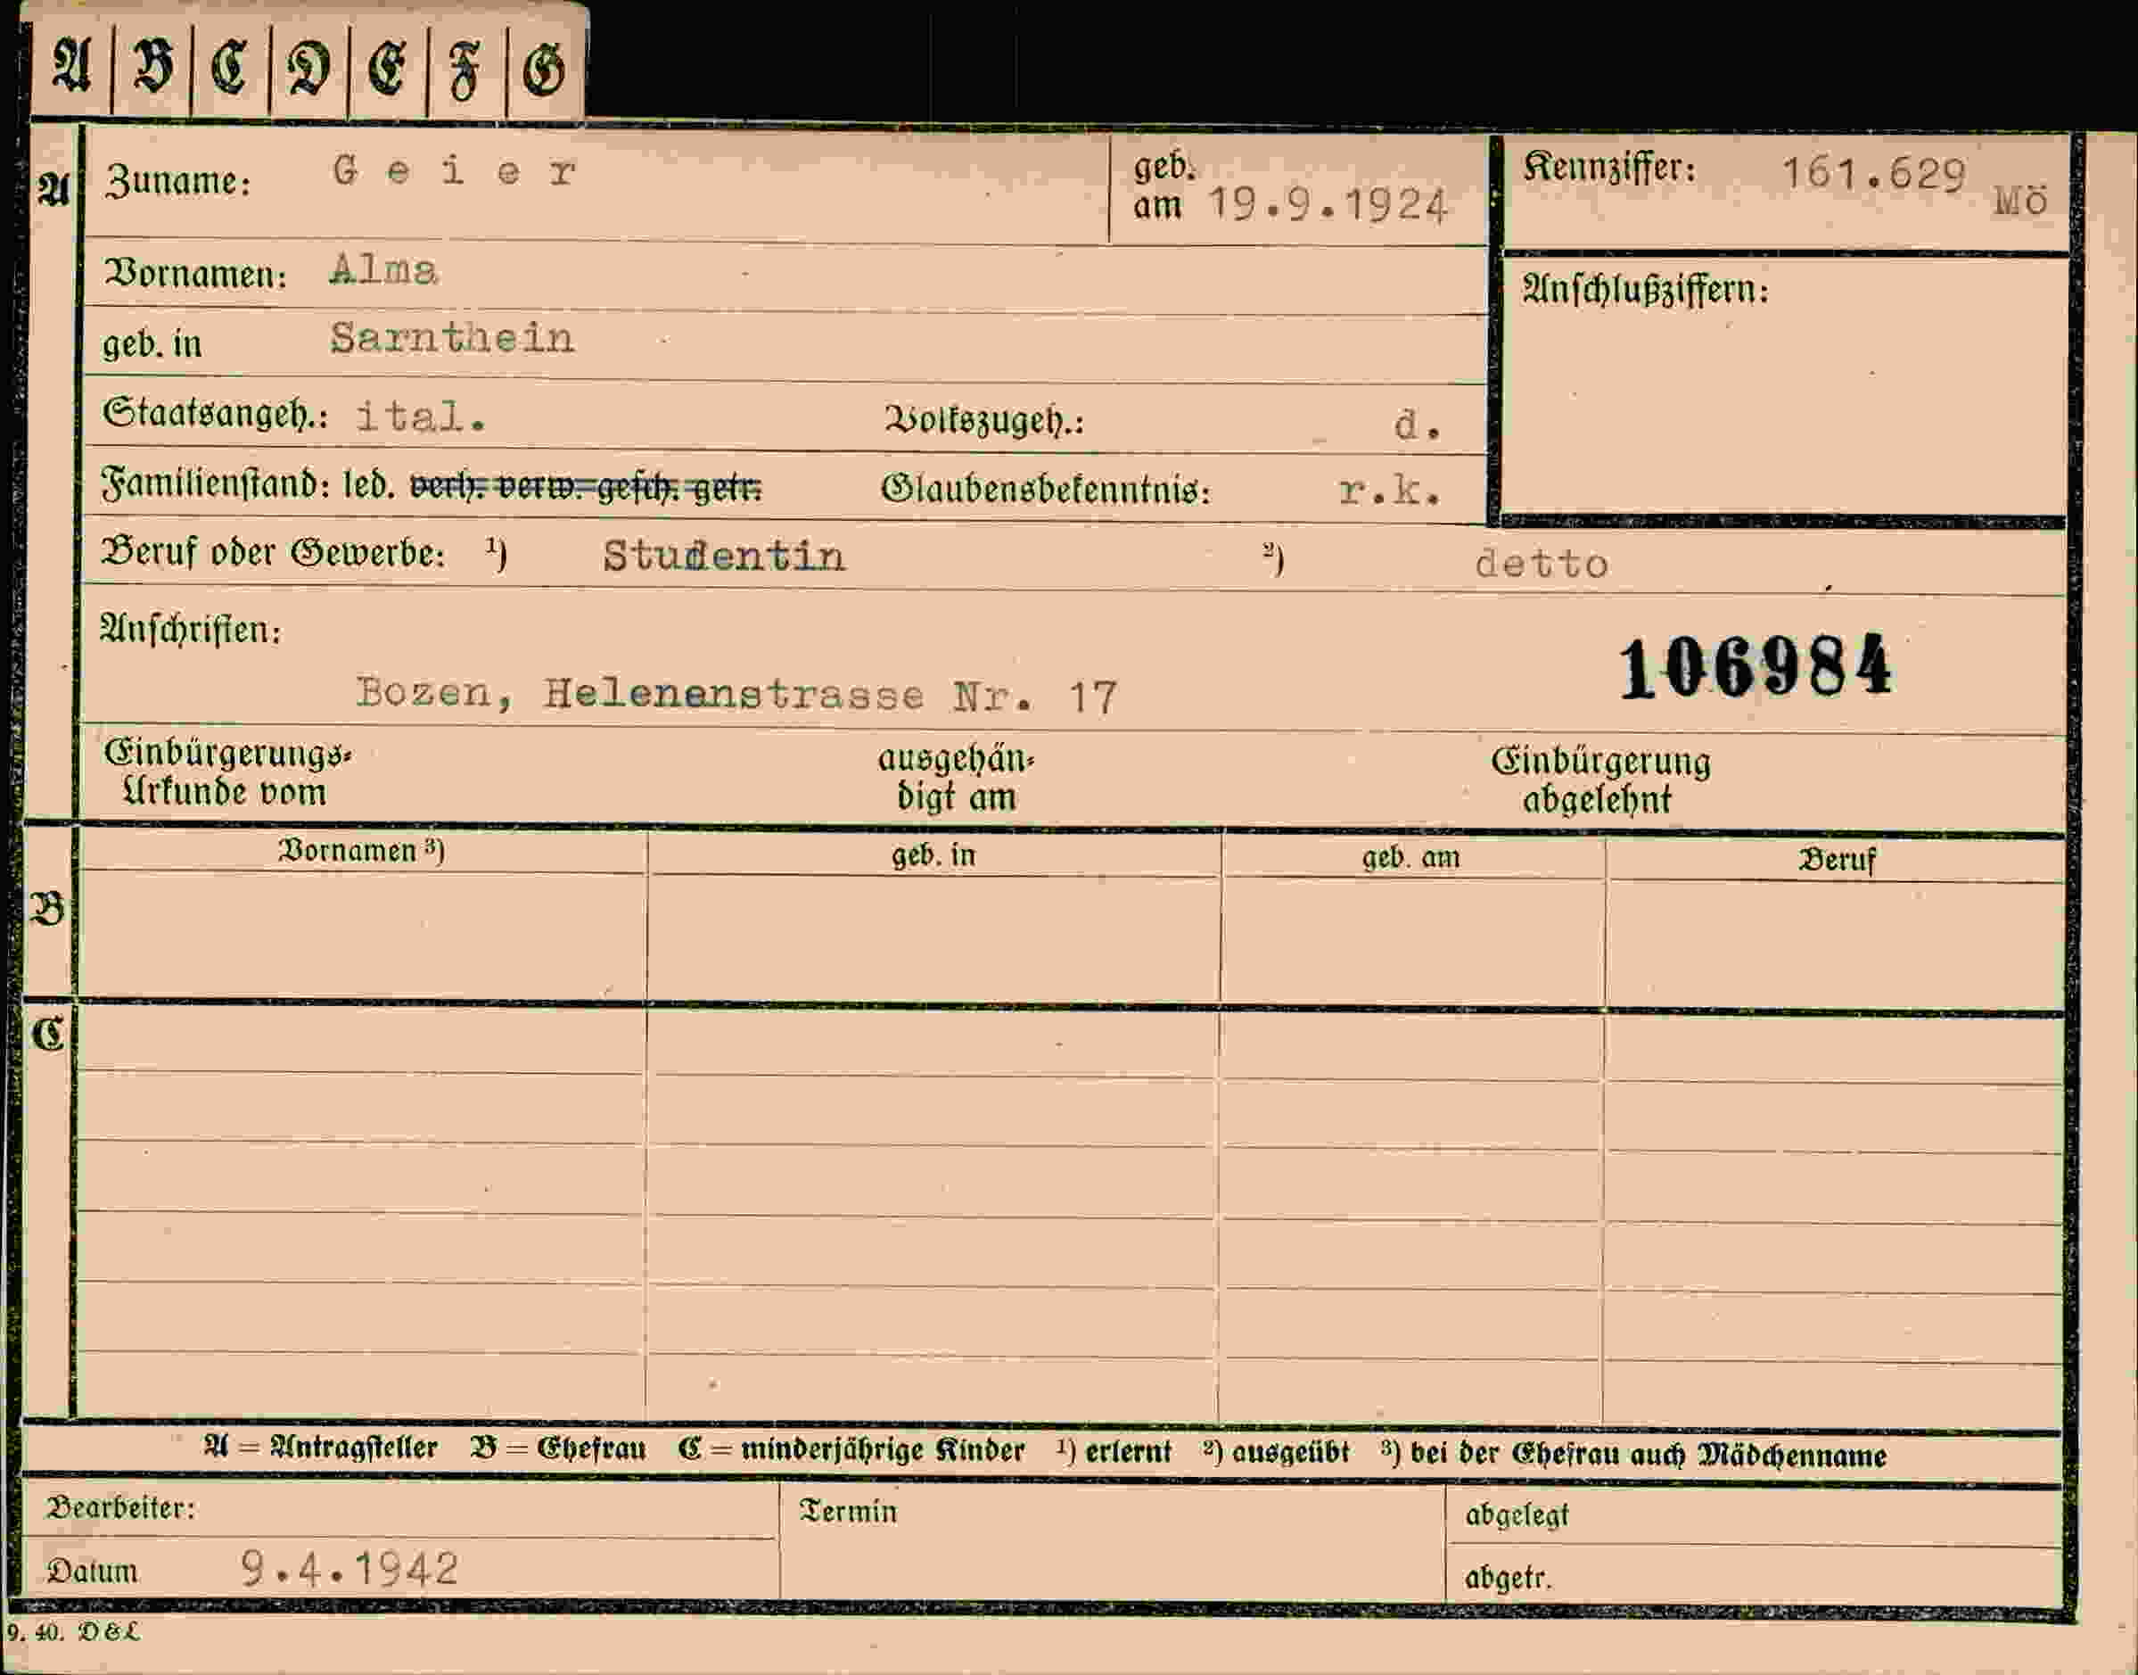Image resolution: width=2138 pixels, height=1675 pixels.
Task: Click the religion value 'r.k.'
Action: click(x=1390, y=491)
